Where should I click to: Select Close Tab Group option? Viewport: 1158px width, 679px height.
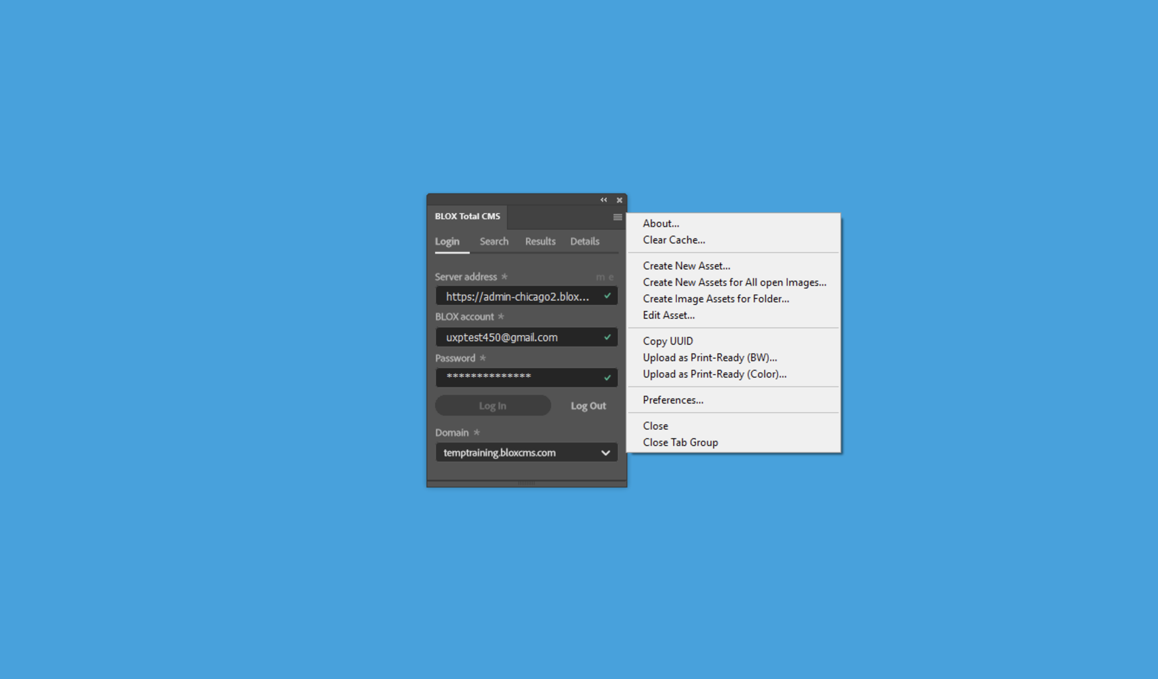click(x=680, y=443)
